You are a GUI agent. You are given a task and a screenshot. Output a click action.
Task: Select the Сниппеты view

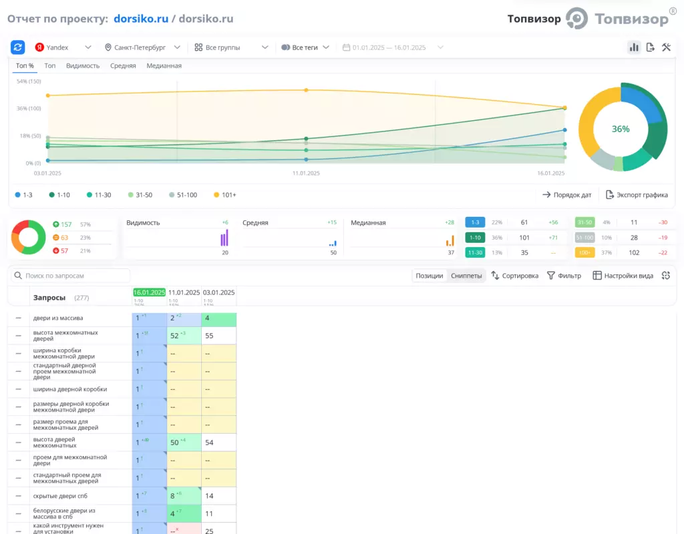(x=466, y=276)
